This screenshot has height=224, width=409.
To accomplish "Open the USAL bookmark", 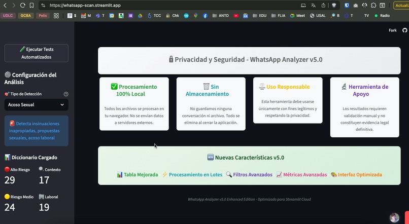I will (x=318, y=16).
